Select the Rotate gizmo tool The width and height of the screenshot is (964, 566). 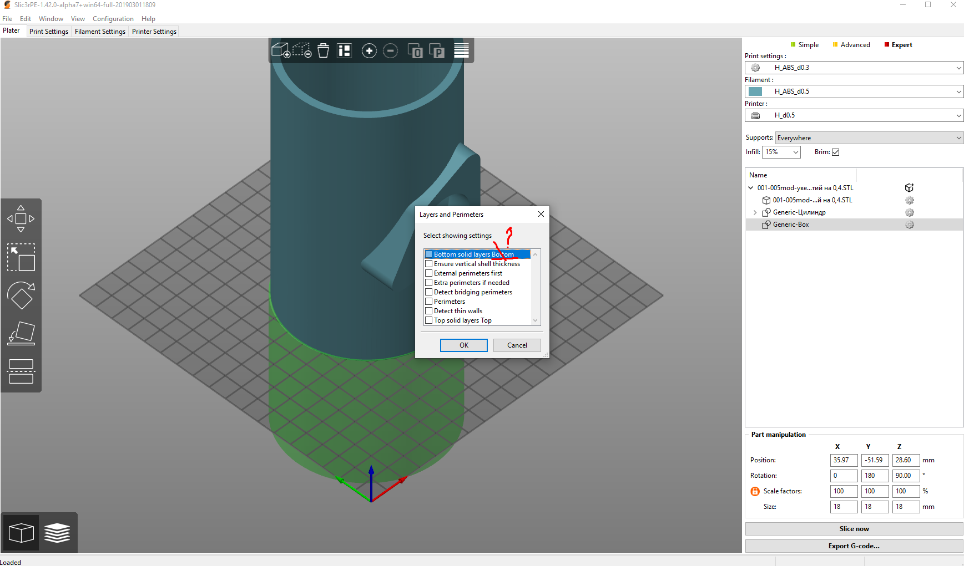pyautogui.click(x=21, y=295)
